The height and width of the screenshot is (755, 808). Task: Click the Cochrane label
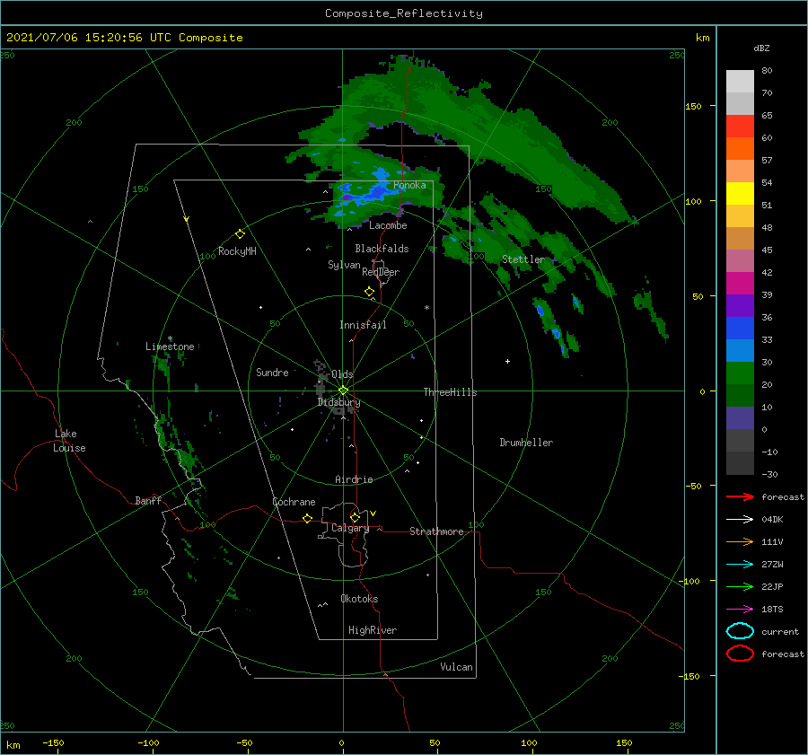pos(294,502)
